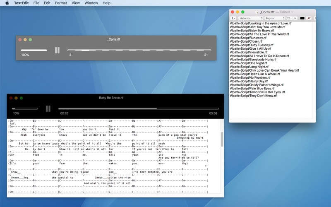Click the line 'Only Love Can Break Your Heart.rtf'
Image resolution: width=331 pixels, height=207 pixels.
pos(264,70)
